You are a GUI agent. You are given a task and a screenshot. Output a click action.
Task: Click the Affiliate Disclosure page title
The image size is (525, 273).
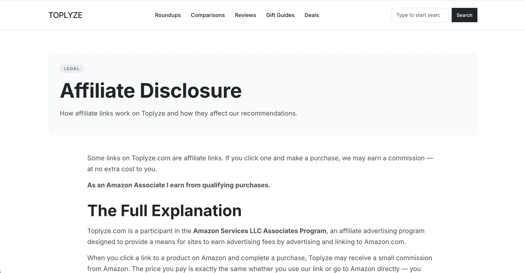[151, 91]
